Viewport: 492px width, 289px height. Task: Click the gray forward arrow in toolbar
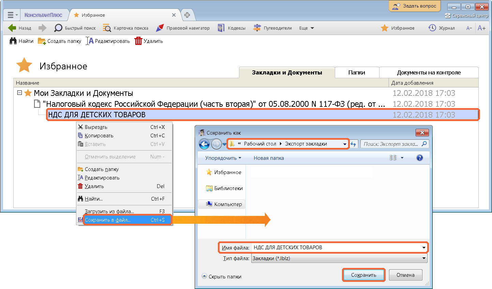tap(42, 28)
